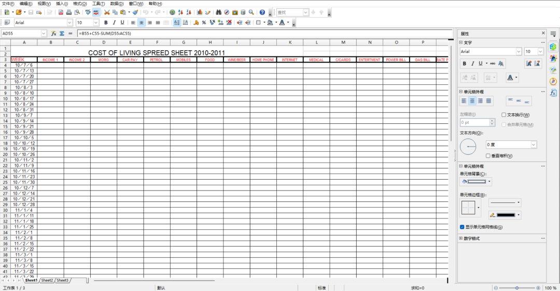Viewport: 560px width, 291px height.
Task: Click Add Decimal Place icon
Action: (x=221, y=22)
